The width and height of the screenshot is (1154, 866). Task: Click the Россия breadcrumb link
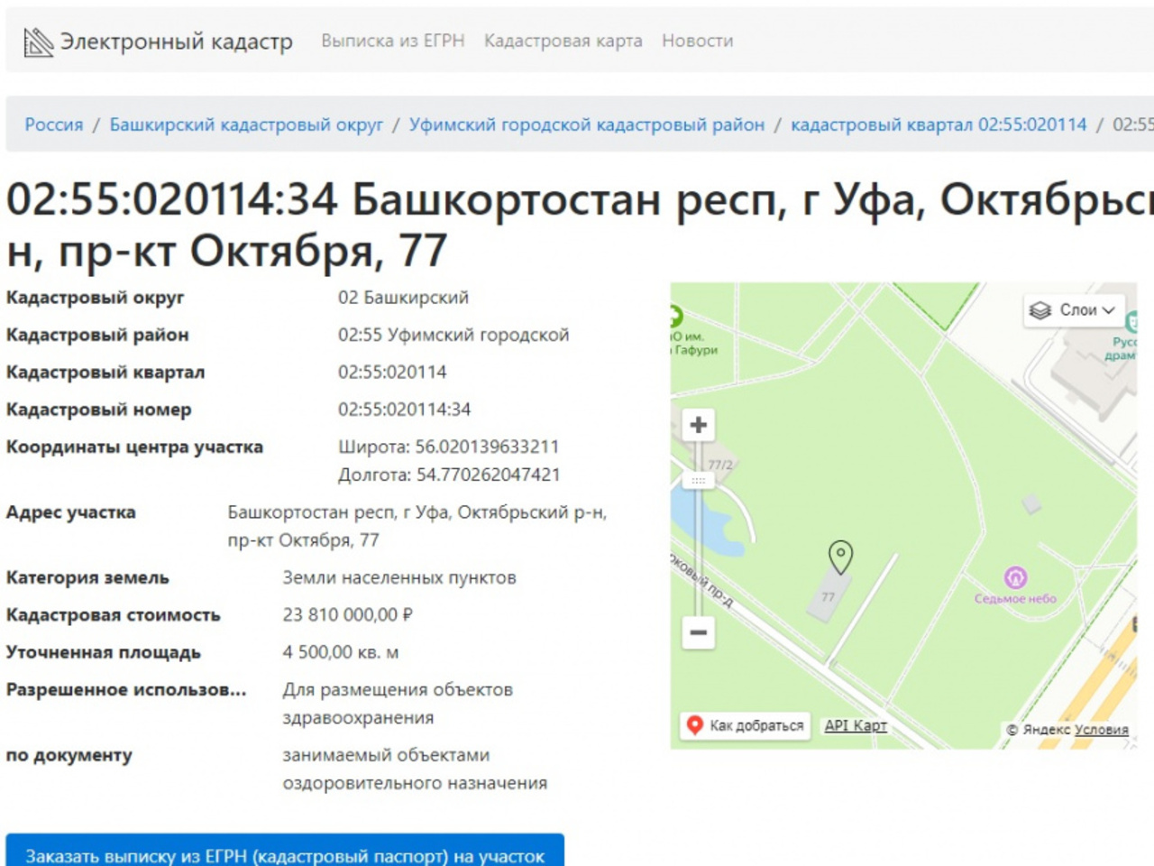click(x=53, y=124)
